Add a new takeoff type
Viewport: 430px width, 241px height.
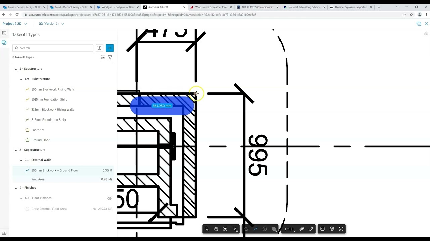(110, 48)
